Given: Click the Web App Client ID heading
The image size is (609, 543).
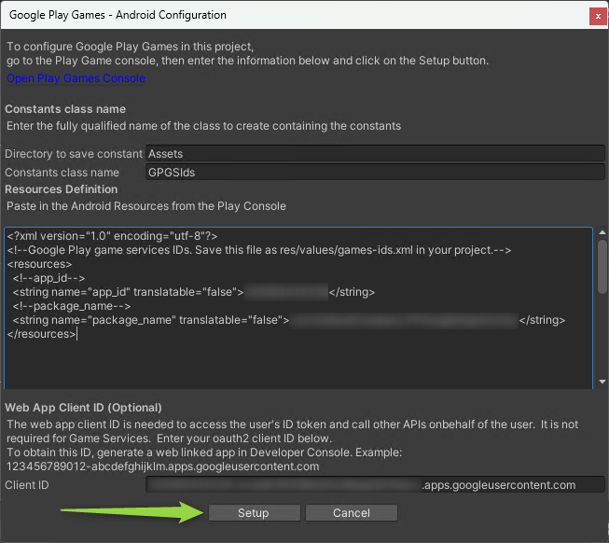Looking at the screenshot, I should click(84, 408).
